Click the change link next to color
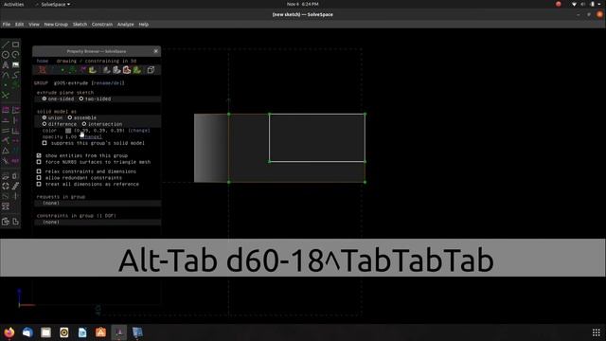 click(x=139, y=131)
